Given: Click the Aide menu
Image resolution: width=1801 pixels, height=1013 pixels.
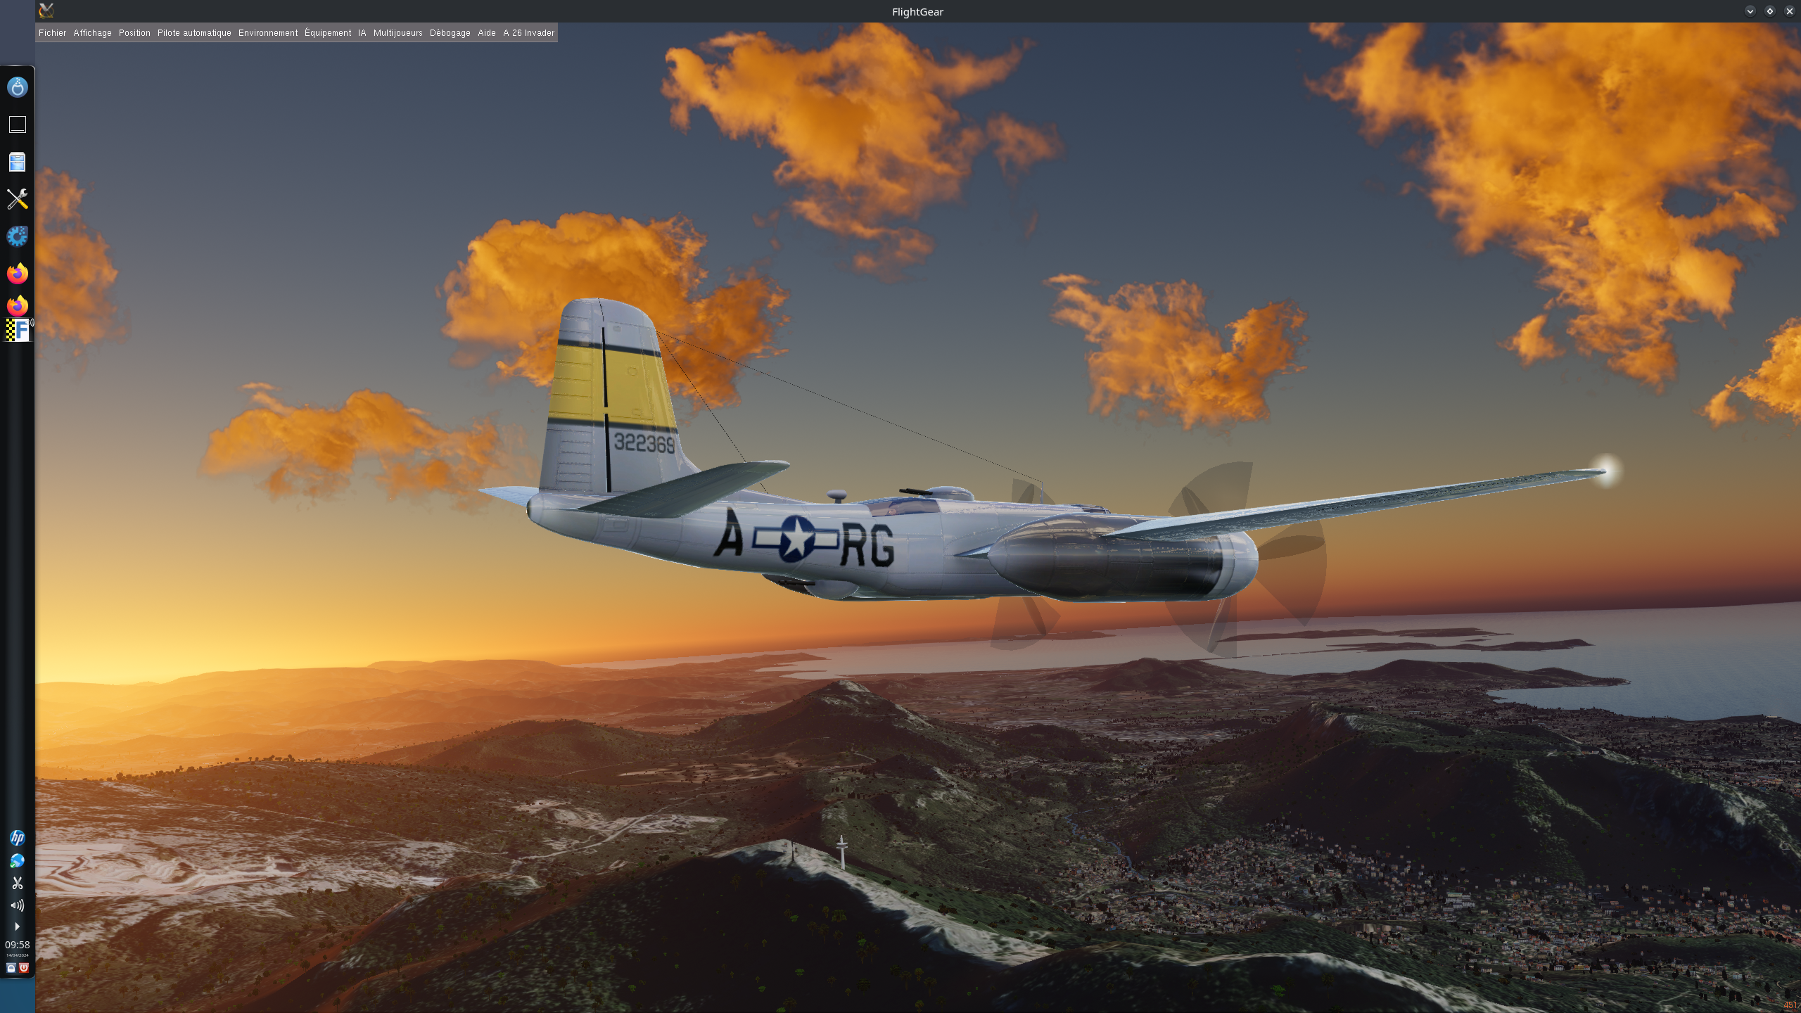Looking at the screenshot, I should pyautogui.click(x=486, y=33).
